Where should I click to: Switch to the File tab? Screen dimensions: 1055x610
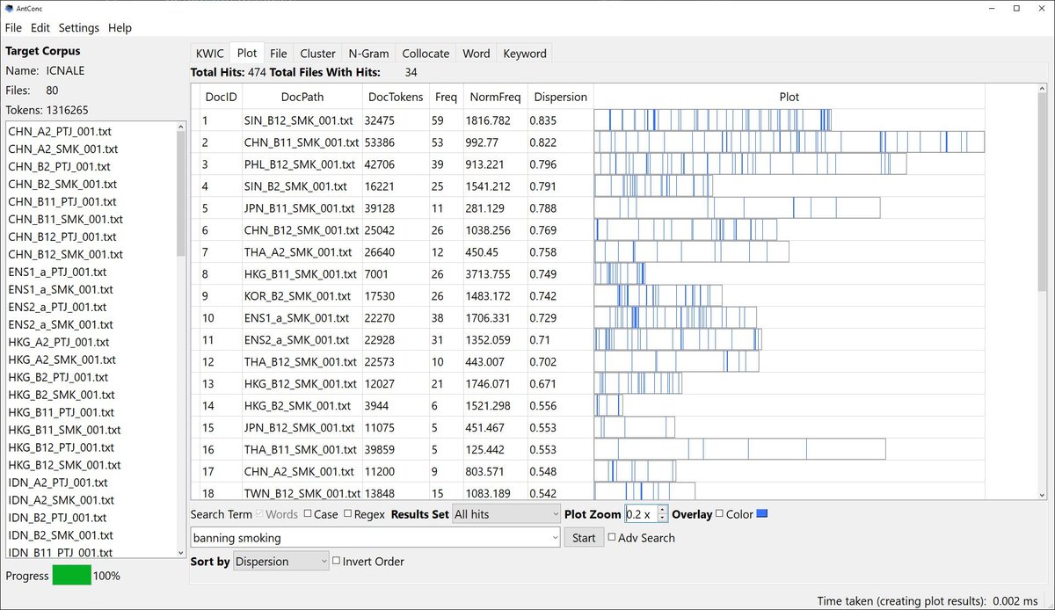(x=279, y=54)
